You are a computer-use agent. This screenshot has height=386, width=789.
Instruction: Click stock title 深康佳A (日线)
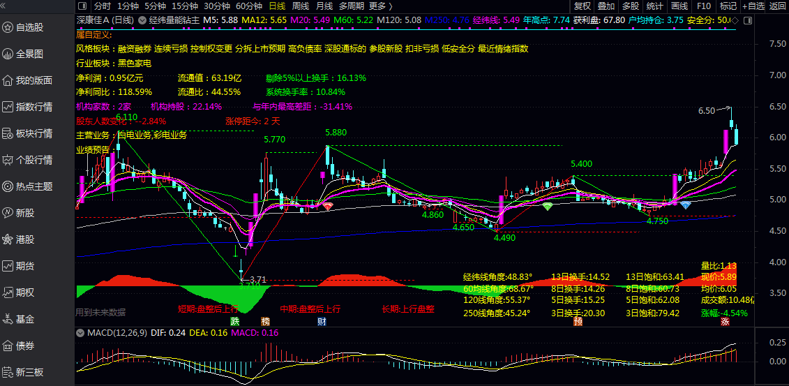click(105, 21)
